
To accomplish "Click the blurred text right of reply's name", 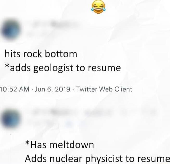I will click(120, 112).
